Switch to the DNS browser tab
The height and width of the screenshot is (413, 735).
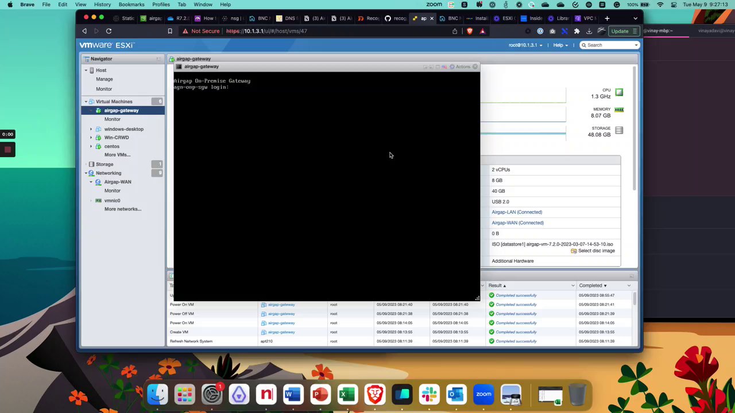tap(287, 18)
